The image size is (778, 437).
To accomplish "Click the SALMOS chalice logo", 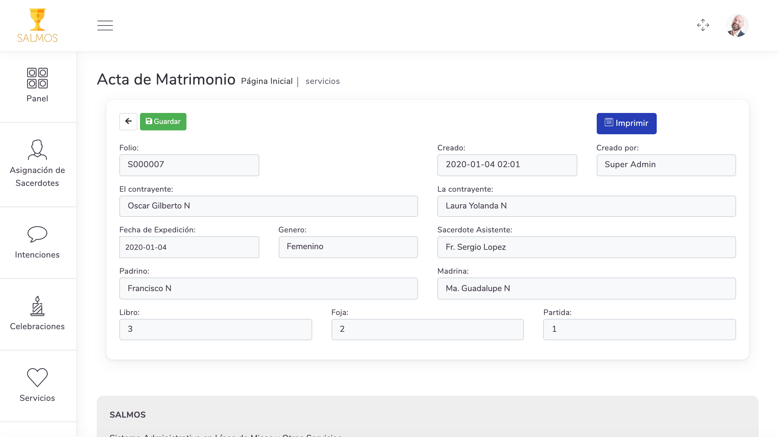I will click(x=37, y=25).
